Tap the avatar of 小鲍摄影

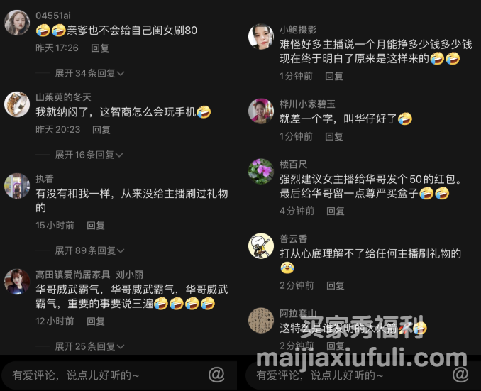click(x=261, y=36)
